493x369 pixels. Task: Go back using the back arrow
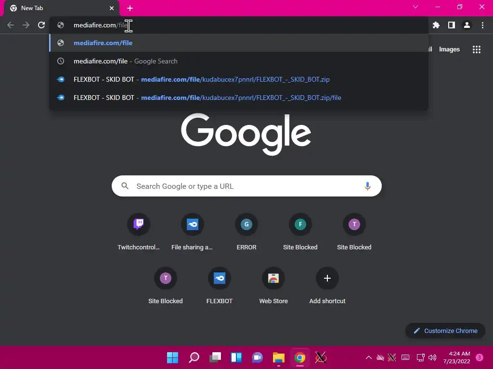[11, 25]
